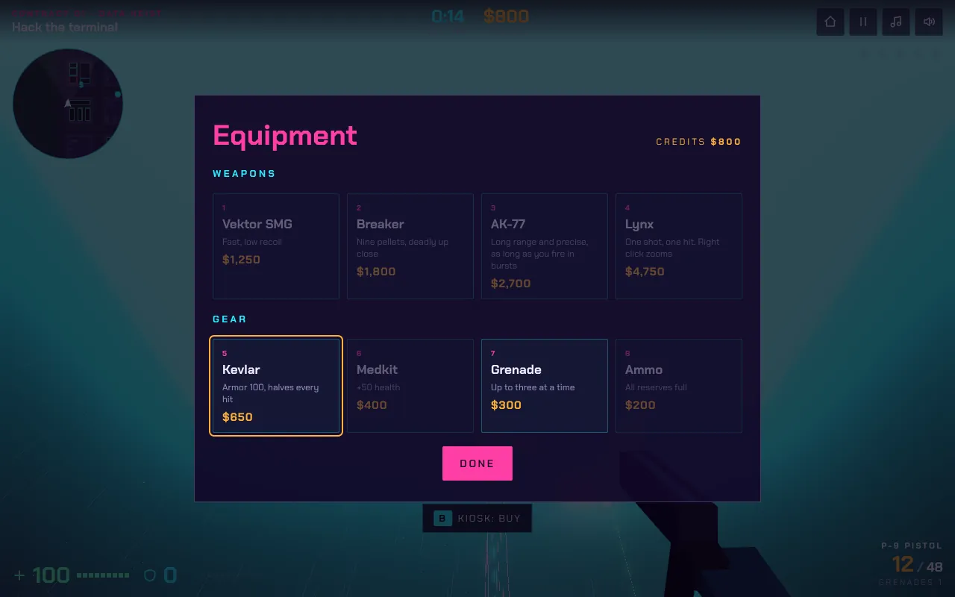
Task: Click the CREDITS $800 label
Action: tap(698, 142)
